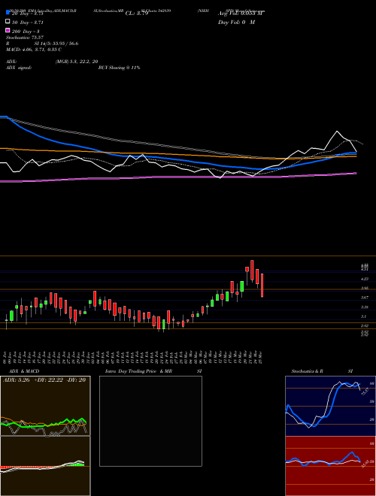
Task: Select the '200 Day = 3' legend text
Action: 26,32
